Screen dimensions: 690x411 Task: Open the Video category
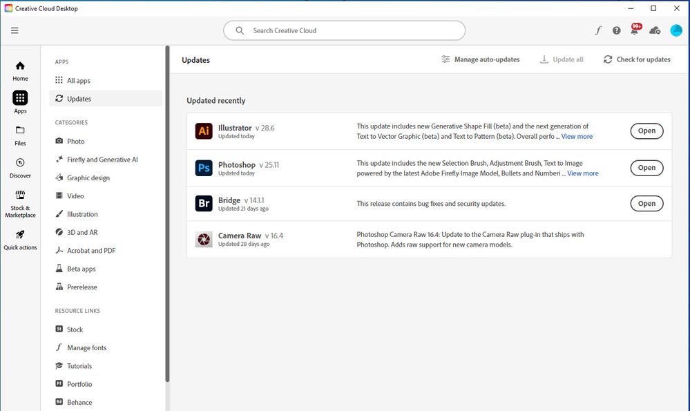click(x=106, y=195)
